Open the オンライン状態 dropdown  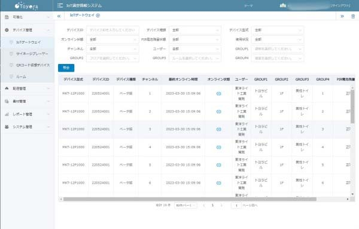click(112, 39)
